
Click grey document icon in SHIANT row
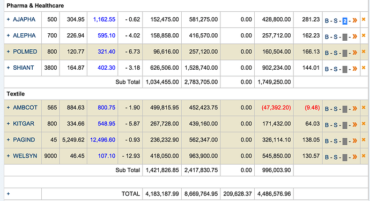(x=345, y=69)
